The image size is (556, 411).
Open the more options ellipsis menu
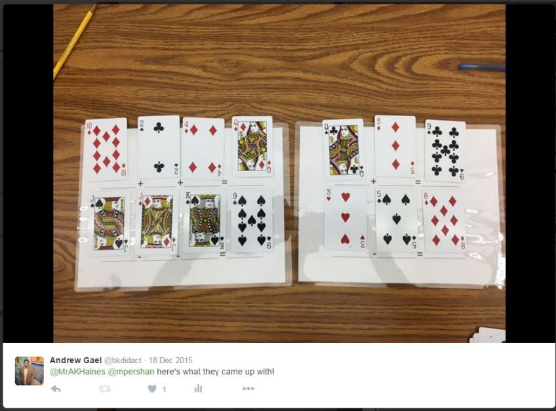(248, 389)
